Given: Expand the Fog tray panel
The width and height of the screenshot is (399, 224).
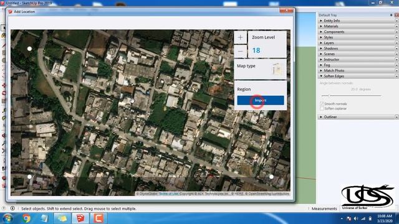Looking at the screenshot, I should coord(356,65).
